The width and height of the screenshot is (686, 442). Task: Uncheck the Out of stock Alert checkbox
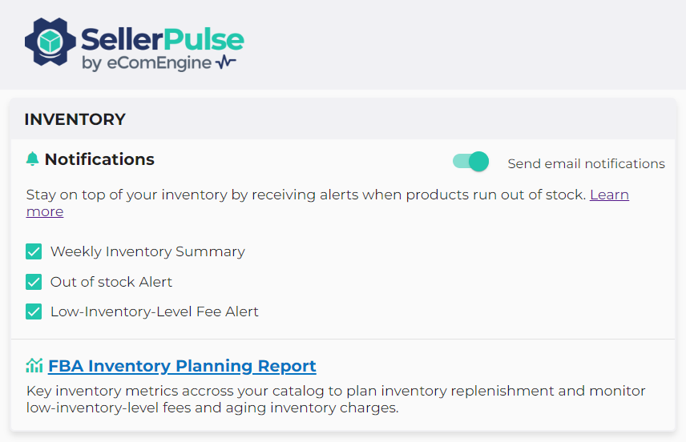click(34, 282)
